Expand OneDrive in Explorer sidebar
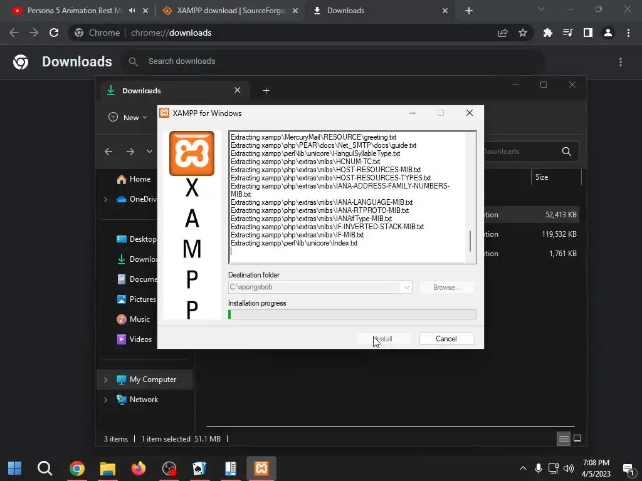The height and width of the screenshot is (481, 642). [105, 199]
